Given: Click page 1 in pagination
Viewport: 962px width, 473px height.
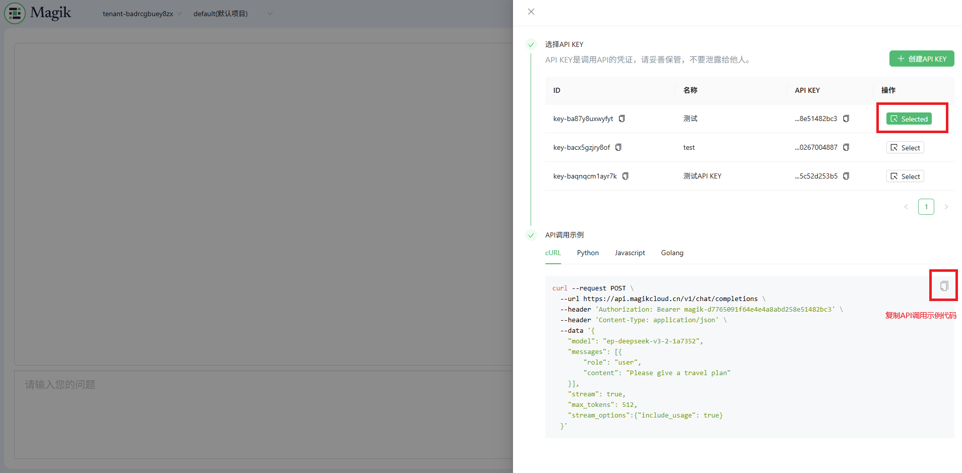Looking at the screenshot, I should [926, 207].
